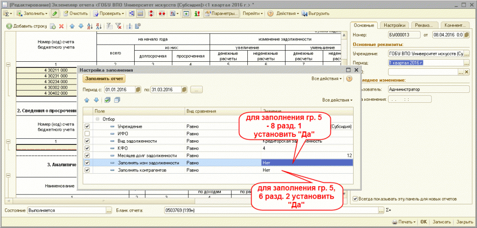Open the Действия menu
This screenshot has width=477, height=228.
[x=287, y=13]
